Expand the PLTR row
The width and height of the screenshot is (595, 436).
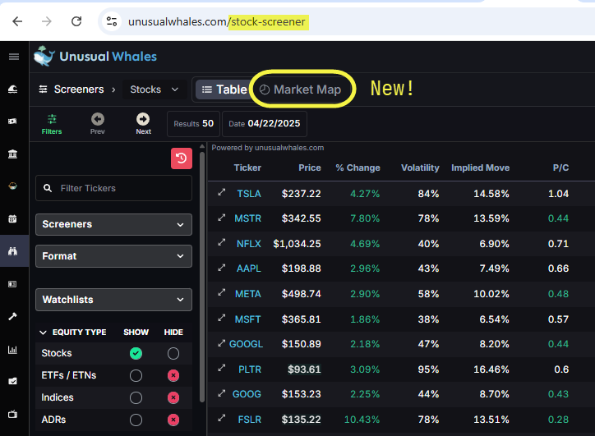pos(222,368)
